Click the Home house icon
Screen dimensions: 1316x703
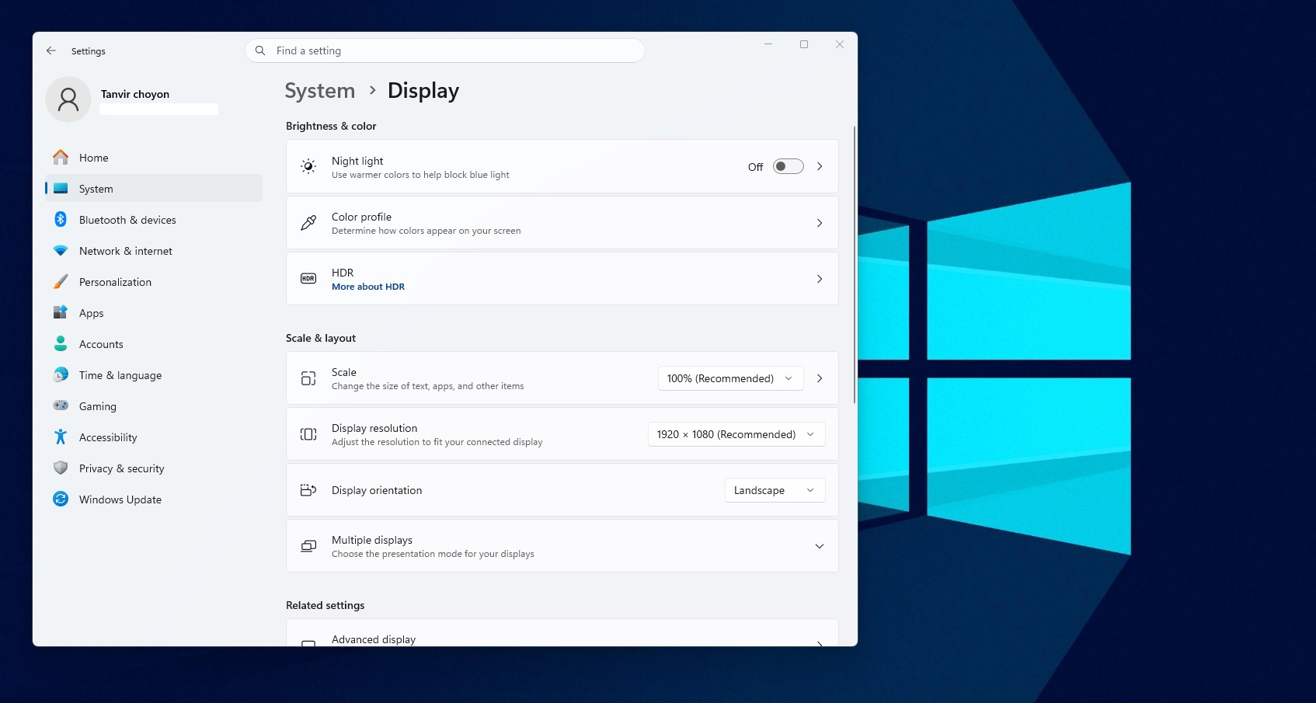(61, 157)
